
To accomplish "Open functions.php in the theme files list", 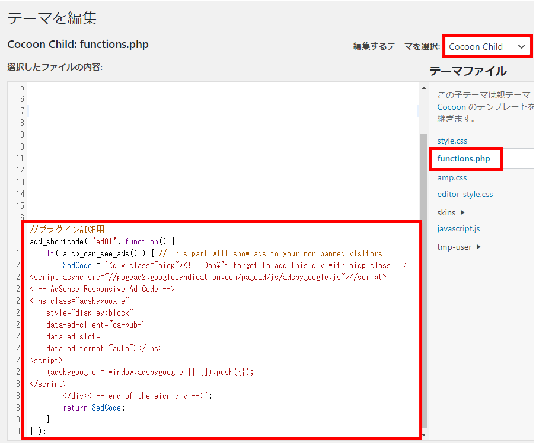I will pyautogui.click(x=464, y=158).
